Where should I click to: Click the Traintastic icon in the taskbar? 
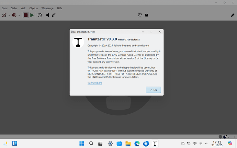(155, 144)
